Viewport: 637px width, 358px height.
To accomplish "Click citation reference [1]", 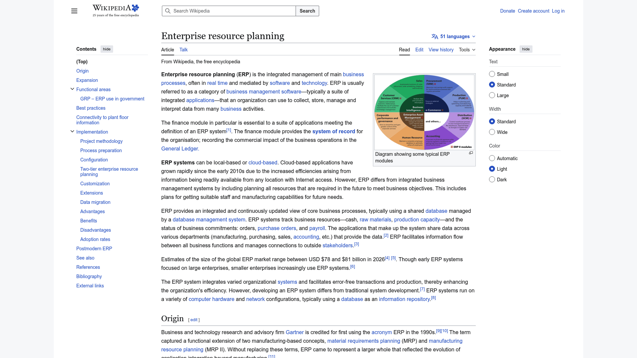I will click(229, 130).
